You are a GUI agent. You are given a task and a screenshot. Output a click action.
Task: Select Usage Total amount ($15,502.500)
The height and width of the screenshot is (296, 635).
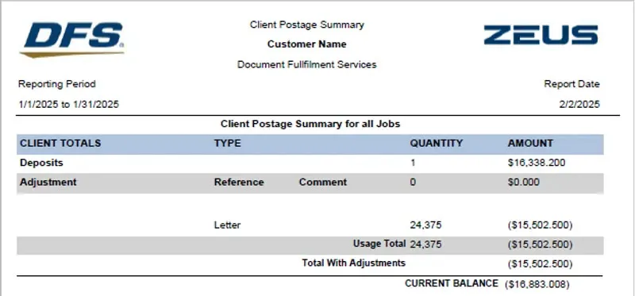tap(540, 245)
